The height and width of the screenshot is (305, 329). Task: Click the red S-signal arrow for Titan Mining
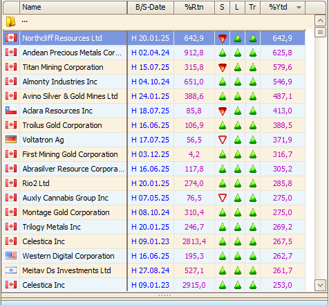point(223,67)
